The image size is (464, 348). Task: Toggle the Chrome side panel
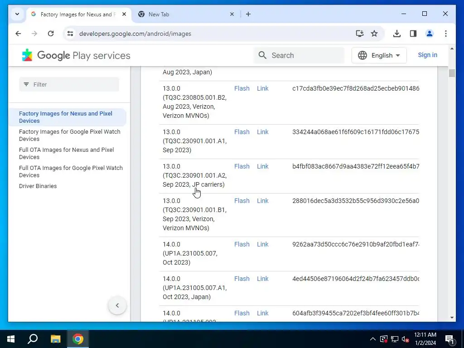[x=413, y=34]
